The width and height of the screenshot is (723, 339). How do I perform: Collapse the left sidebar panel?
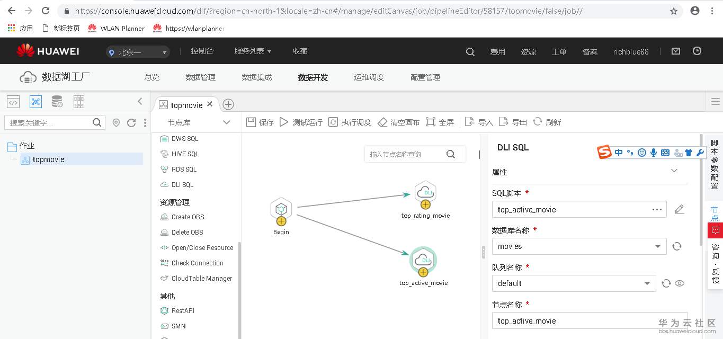pyautogui.click(x=140, y=101)
